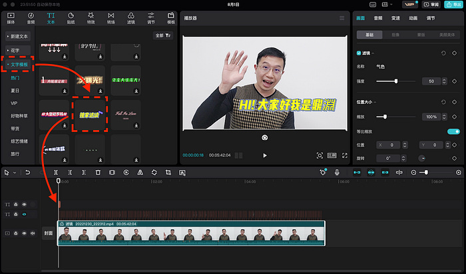This screenshot has height=274, width=466.
Task: Open the 媒体 media panel icon
Action: coord(11,18)
